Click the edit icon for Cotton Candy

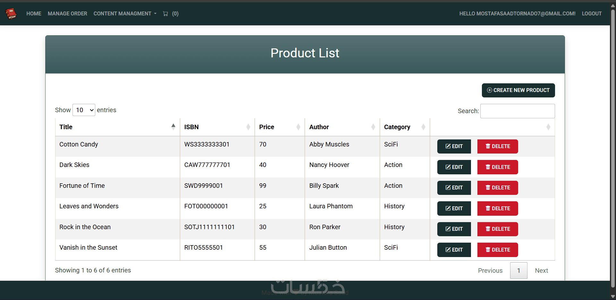(448, 146)
